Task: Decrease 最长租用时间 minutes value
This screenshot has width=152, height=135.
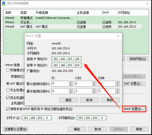Action: pyautogui.click(x=117, y=93)
